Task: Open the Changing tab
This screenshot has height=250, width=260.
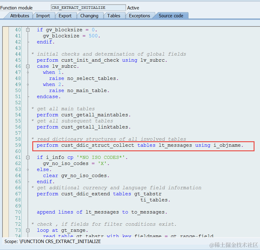Action: tap(89, 16)
